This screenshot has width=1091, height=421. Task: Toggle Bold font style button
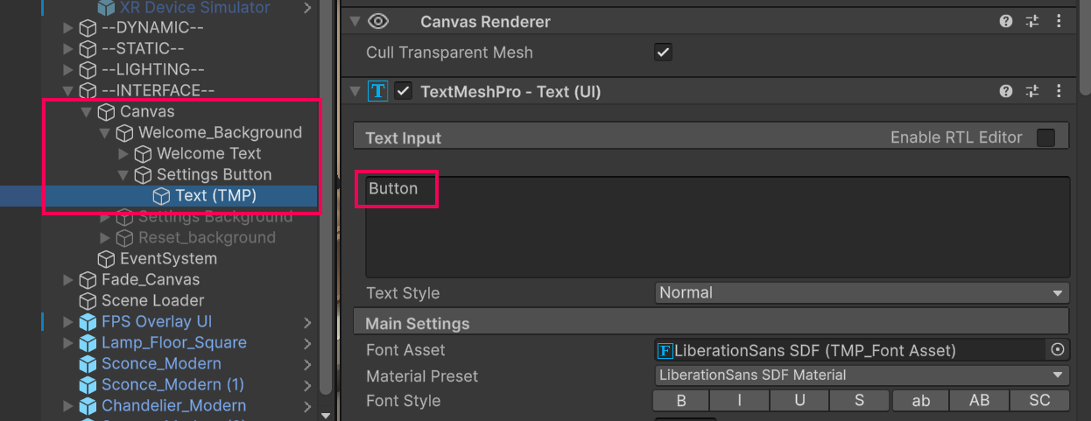(680, 401)
